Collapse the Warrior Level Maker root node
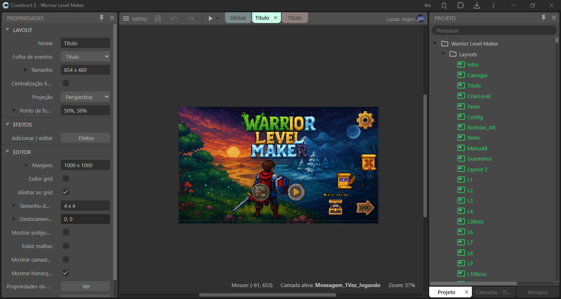 435,44
